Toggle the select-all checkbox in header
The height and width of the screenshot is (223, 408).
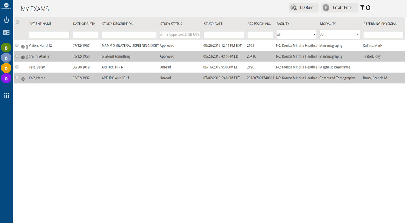(17, 22)
